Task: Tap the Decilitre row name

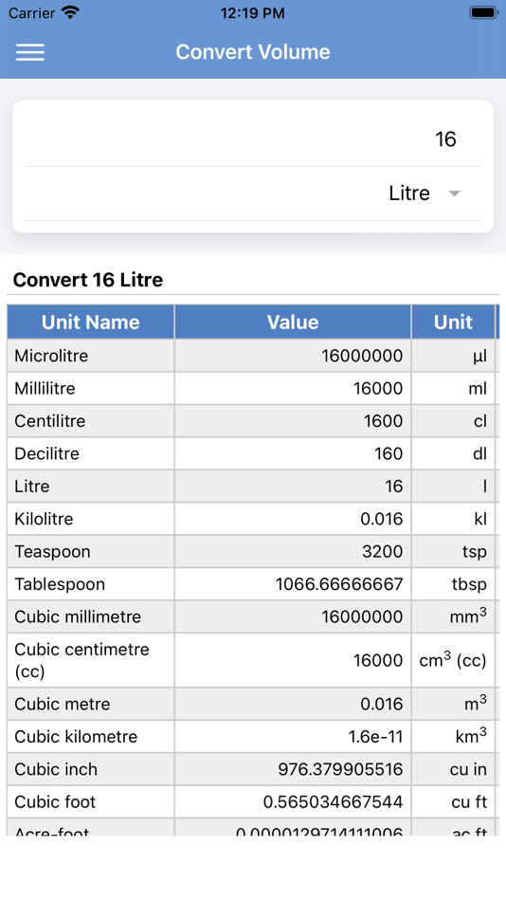Action: [46, 454]
